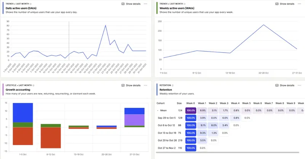
Task: Click info icon next to Lifecycle Last Month label
Action: pos(34,85)
